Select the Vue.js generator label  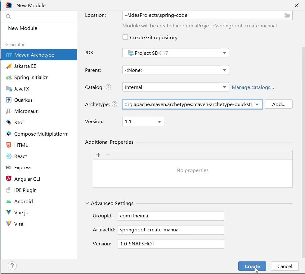[21, 212]
